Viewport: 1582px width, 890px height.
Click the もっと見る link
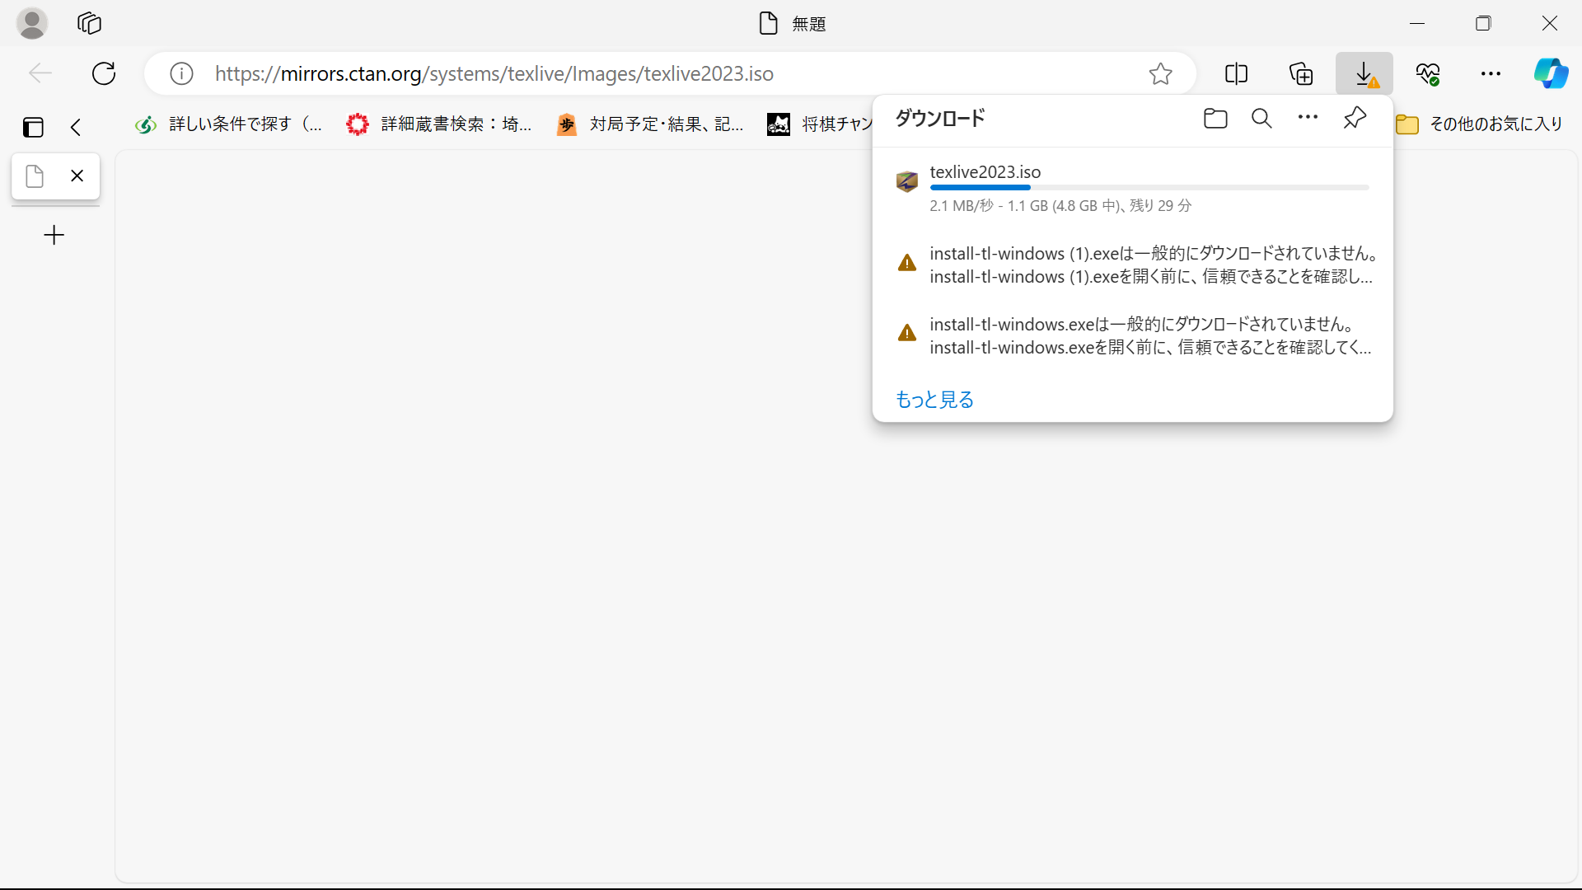point(934,400)
